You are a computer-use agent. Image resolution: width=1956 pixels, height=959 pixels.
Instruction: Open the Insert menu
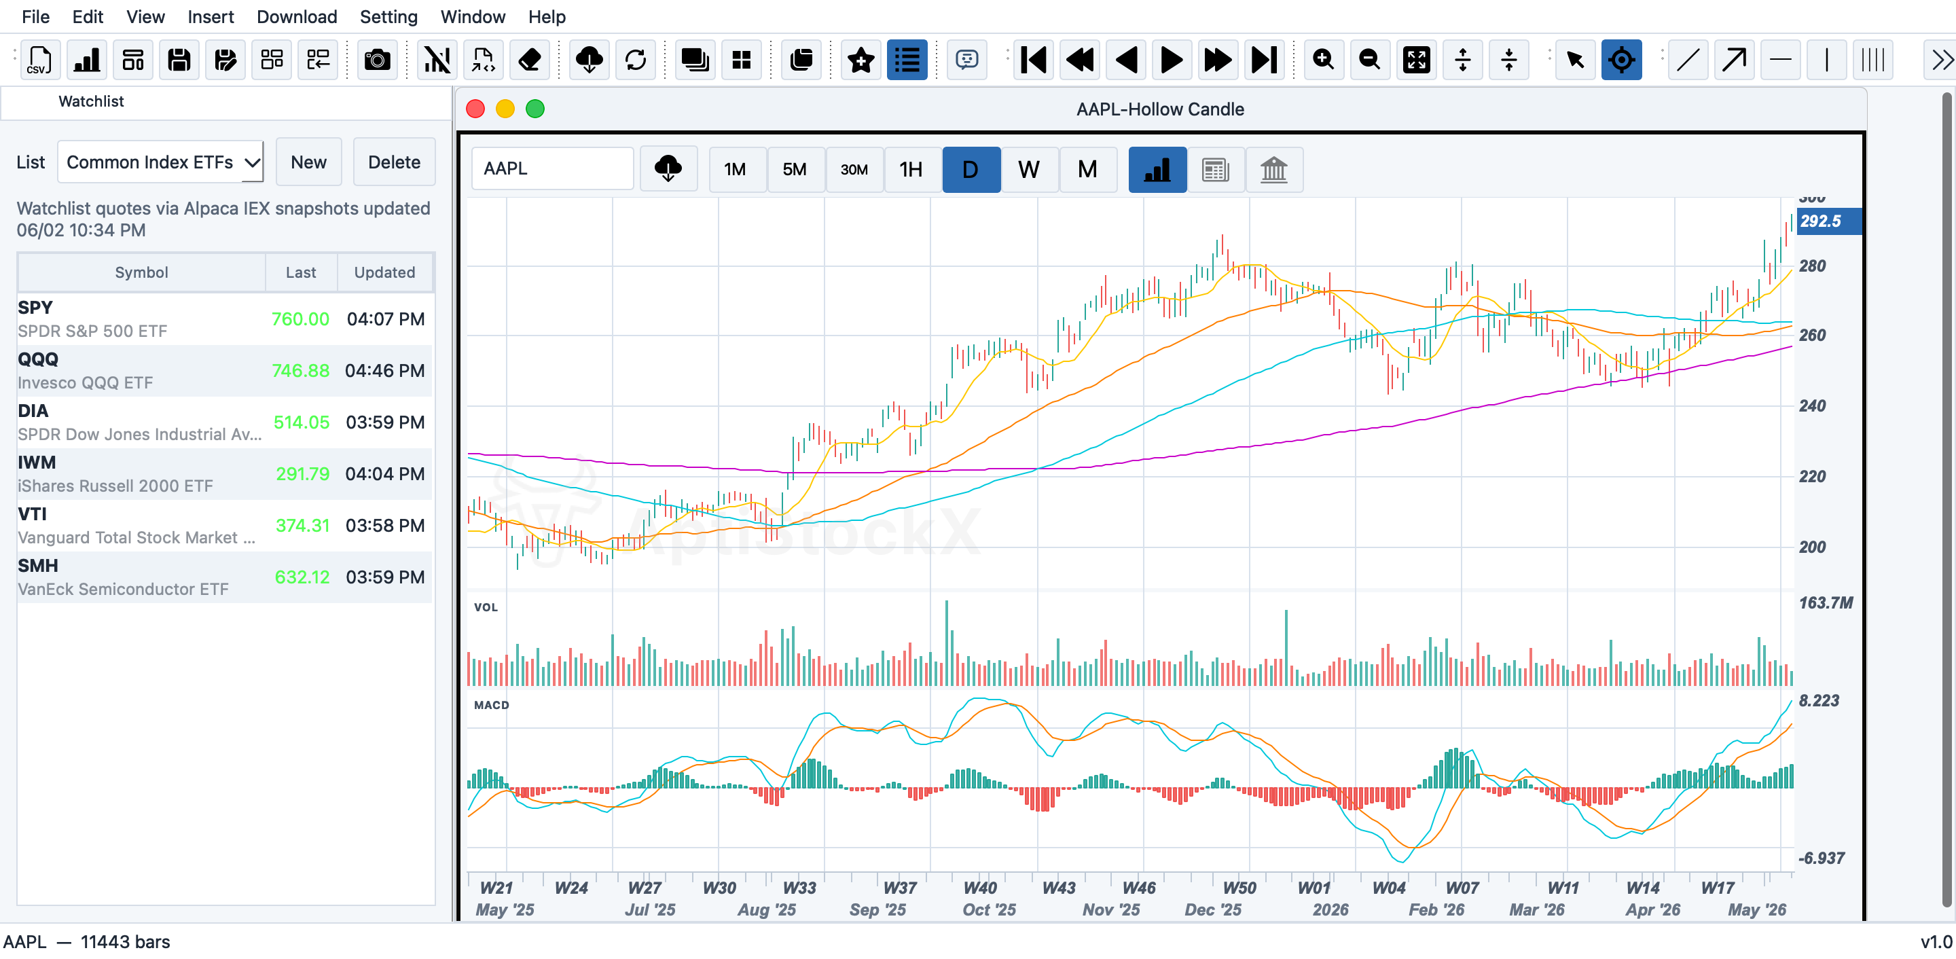(x=211, y=17)
